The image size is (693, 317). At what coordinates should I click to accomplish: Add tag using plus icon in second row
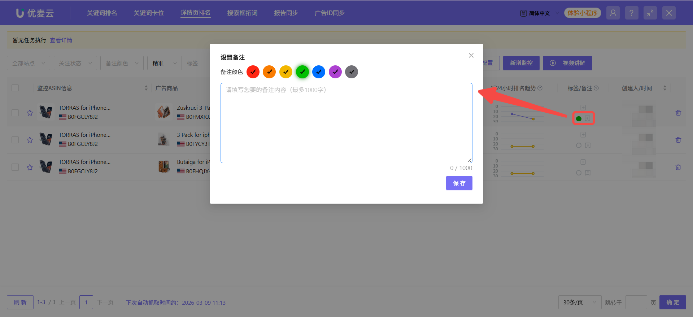coord(583,135)
